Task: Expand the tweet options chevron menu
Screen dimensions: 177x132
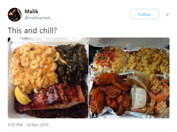Action: [167, 14]
